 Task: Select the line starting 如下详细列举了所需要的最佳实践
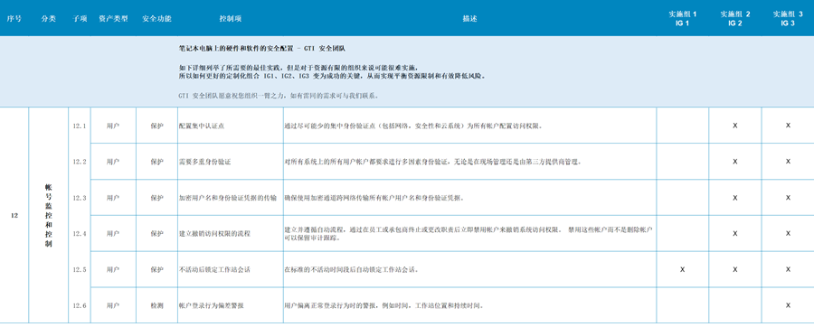pyautogui.click(x=298, y=68)
